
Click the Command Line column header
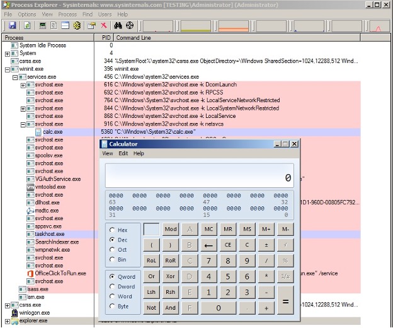click(x=237, y=38)
